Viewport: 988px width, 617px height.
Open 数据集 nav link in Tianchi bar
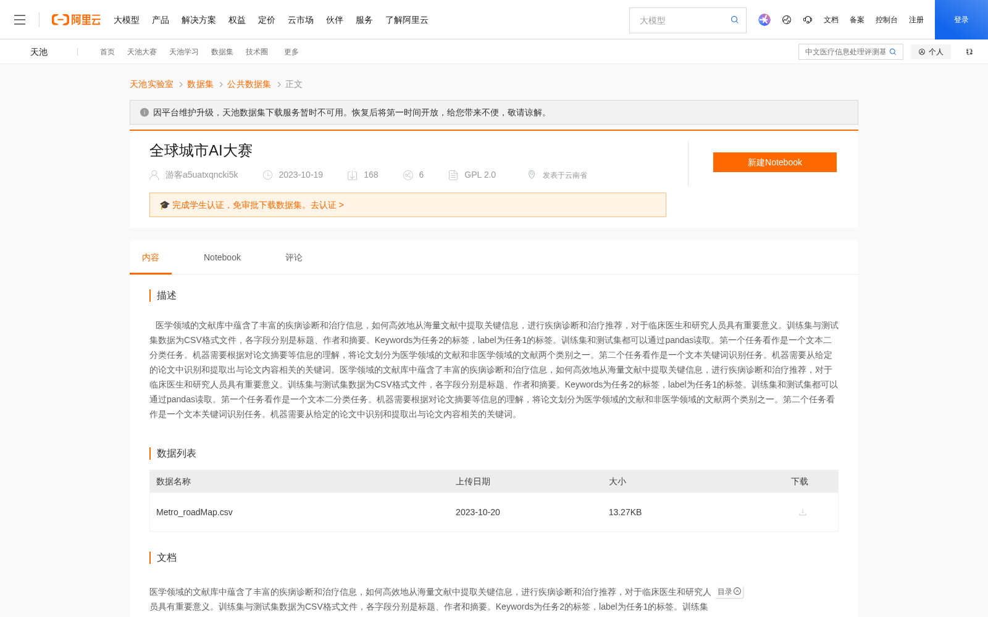[x=222, y=52]
